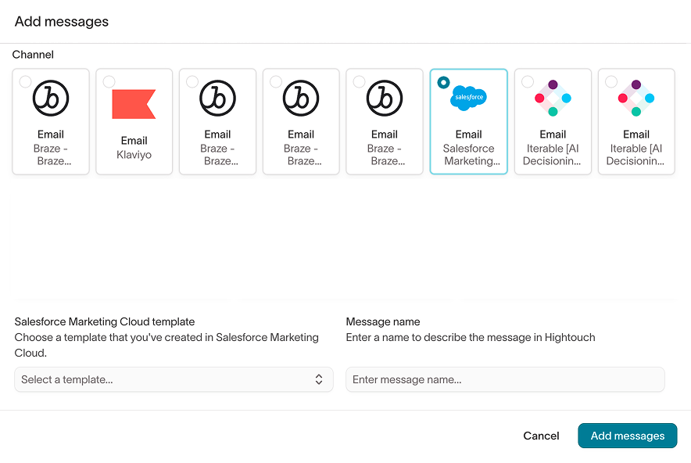Click the first Braze logo icon

[x=51, y=98]
